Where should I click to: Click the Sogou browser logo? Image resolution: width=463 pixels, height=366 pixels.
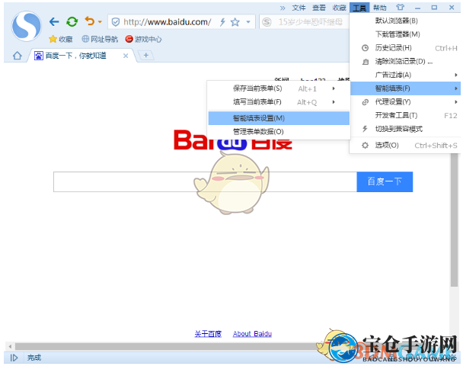[x=26, y=26]
